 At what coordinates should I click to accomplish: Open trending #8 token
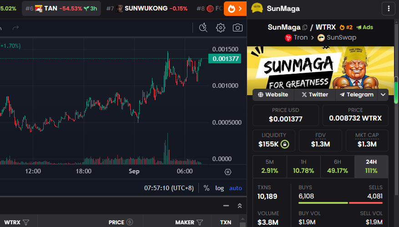pyautogui.click(x=209, y=8)
